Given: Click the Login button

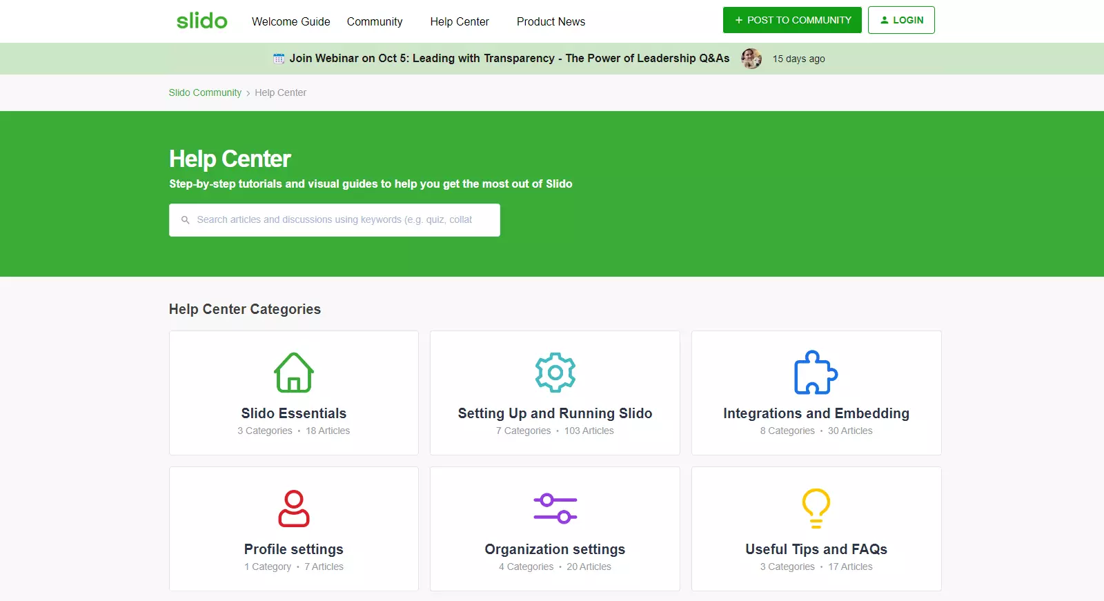Looking at the screenshot, I should (x=900, y=20).
